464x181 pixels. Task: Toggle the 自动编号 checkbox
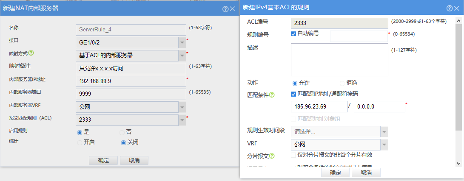coord(293,33)
